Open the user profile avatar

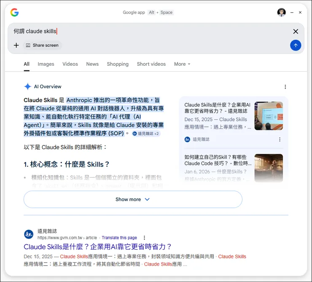281,12
